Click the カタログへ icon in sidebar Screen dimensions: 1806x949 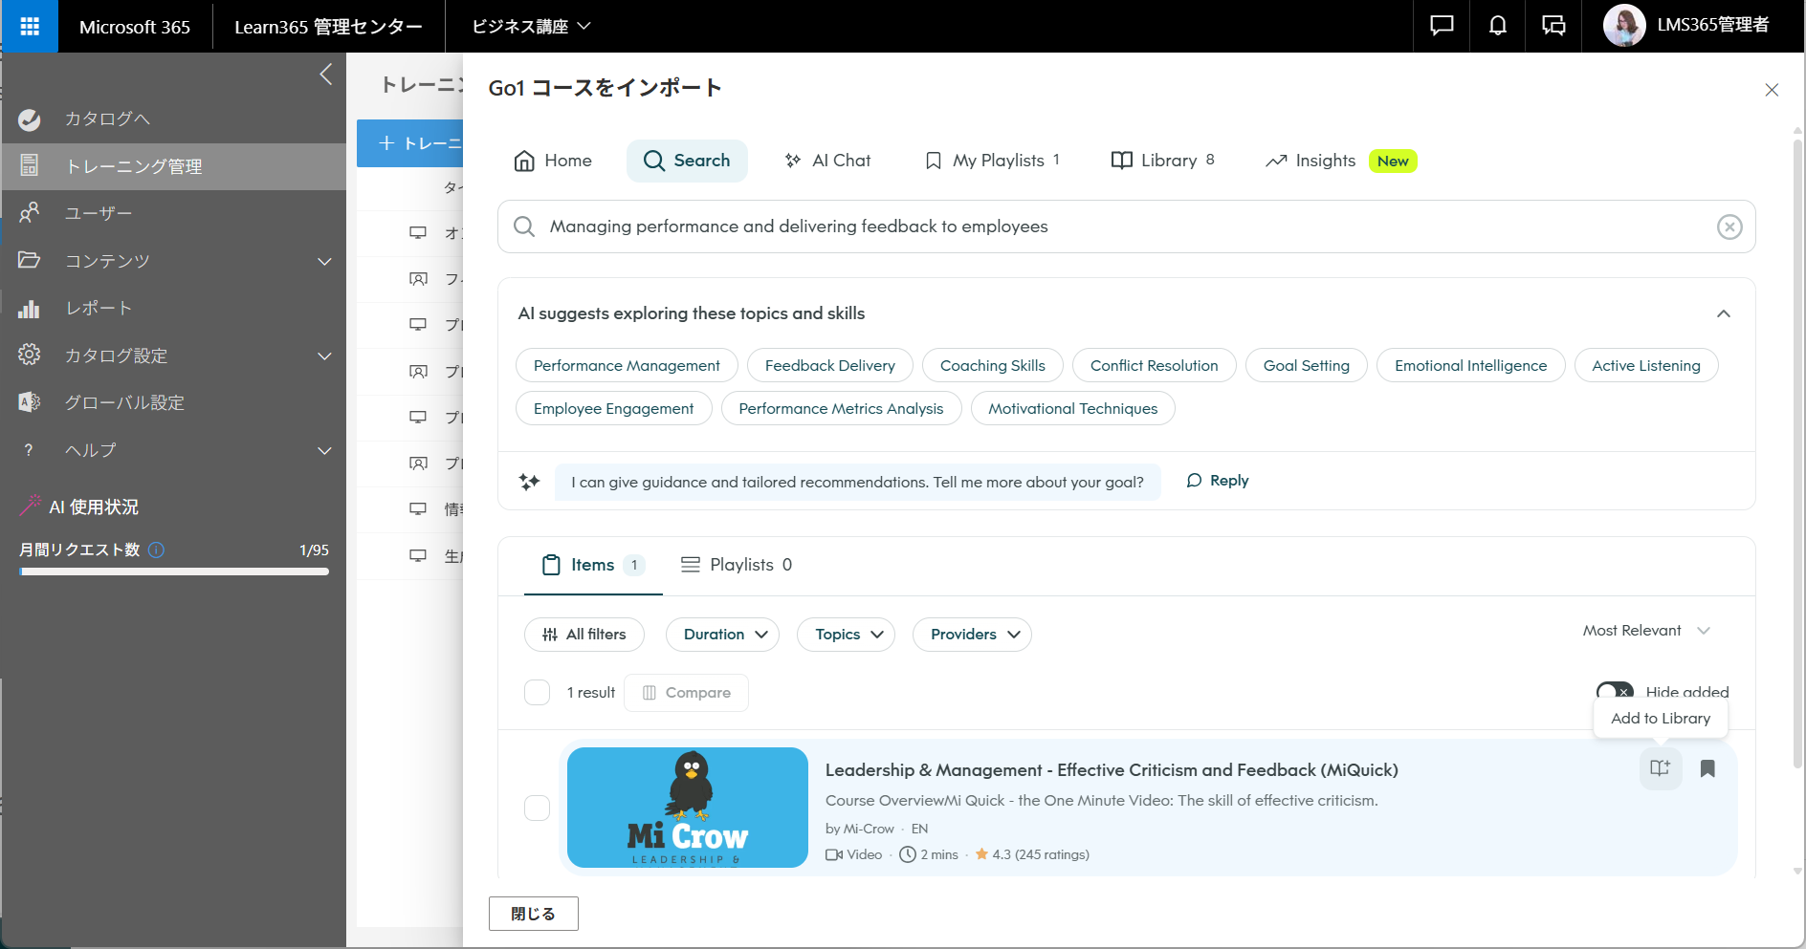[x=30, y=119]
